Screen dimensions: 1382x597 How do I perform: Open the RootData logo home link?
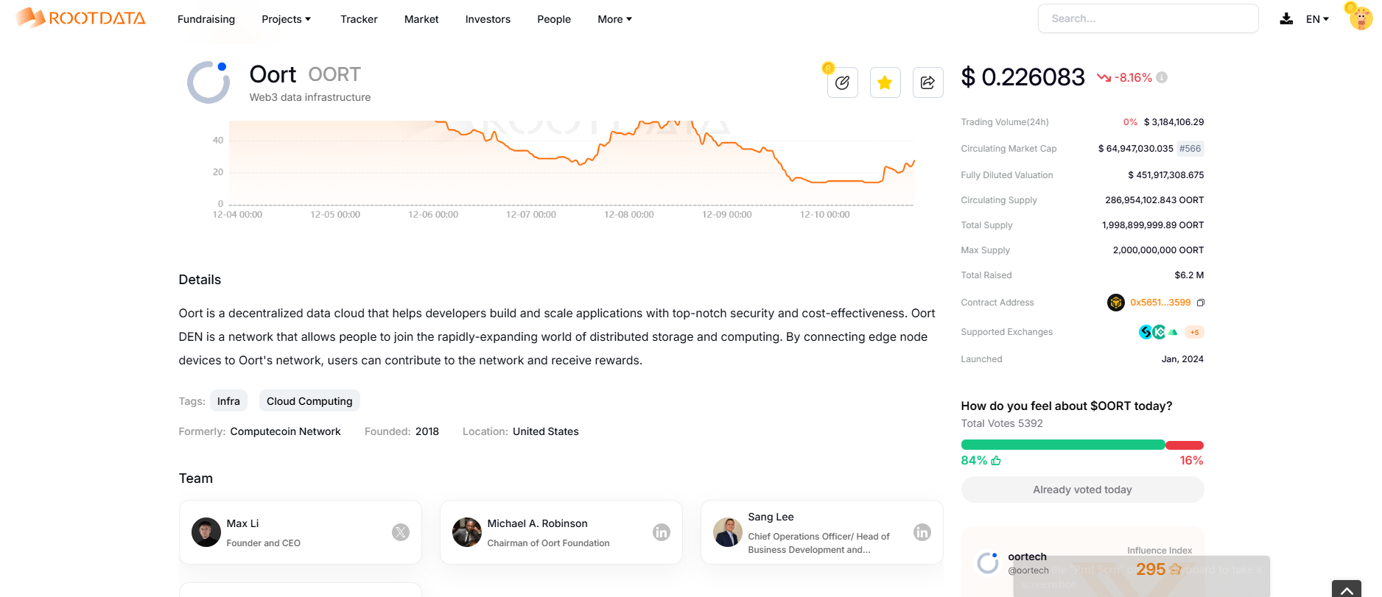[x=81, y=18]
